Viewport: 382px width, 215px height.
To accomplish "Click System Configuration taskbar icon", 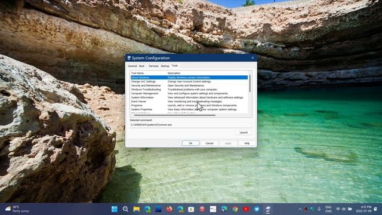I will (268, 209).
